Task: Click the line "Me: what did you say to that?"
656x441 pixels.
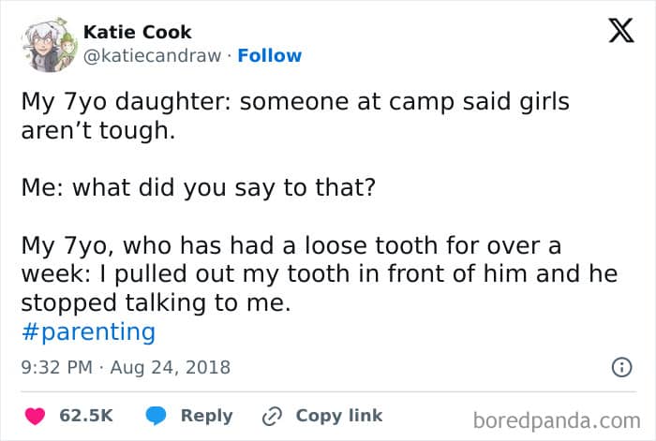Action: click(198, 187)
